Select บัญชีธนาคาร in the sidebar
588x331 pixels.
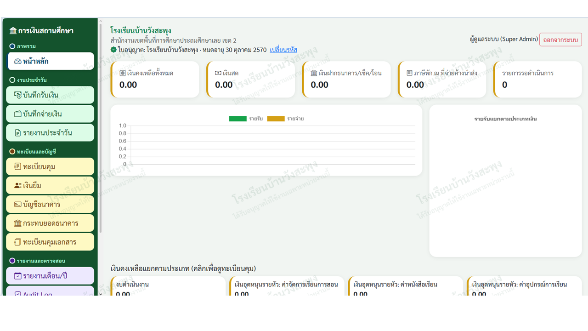[x=50, y=204]
